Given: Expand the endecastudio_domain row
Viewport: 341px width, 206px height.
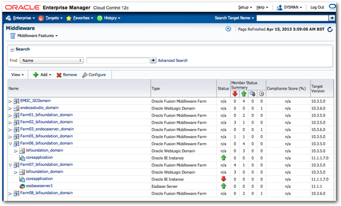Looking at the screenshot, I should [10, 108].
